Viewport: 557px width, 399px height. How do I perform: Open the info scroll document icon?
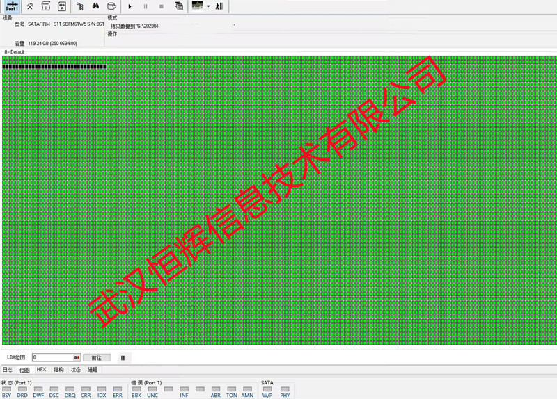click(x=46, y=6)
